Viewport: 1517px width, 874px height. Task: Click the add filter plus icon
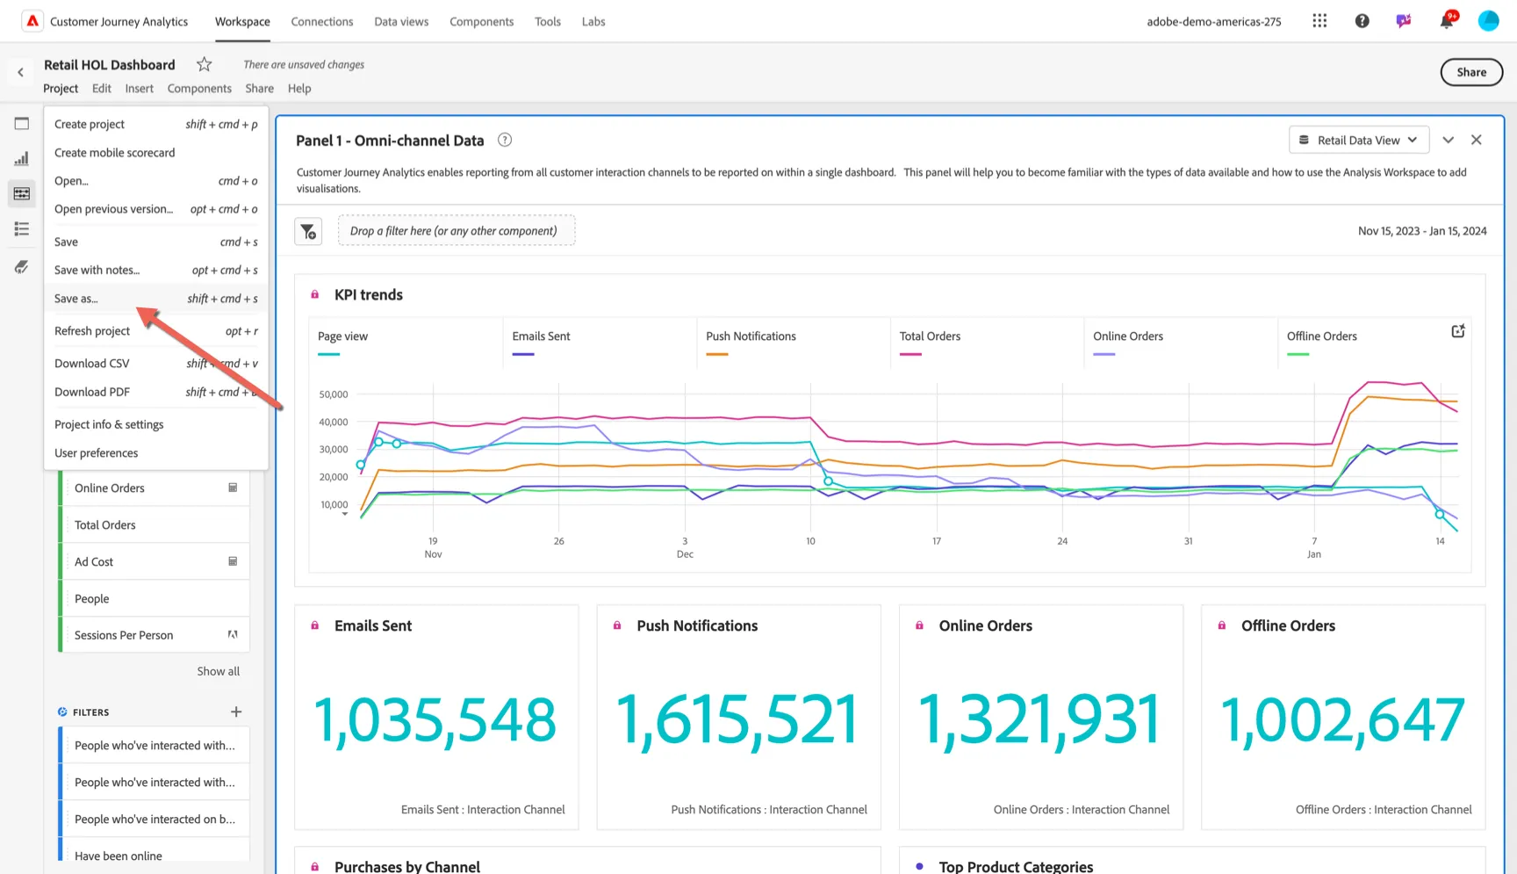(x=236, y=711)
